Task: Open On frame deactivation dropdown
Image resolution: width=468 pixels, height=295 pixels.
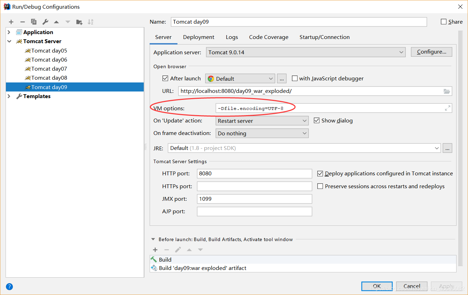Action: click(x=262, y=133)
